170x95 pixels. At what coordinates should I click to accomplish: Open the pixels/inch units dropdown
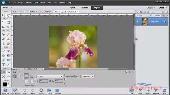[88, 76]
